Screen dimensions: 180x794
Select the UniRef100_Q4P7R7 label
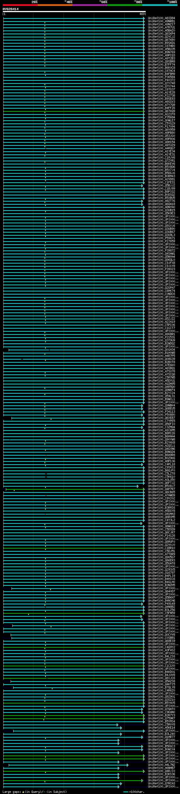pyautogui.click(x=161, y=489)
